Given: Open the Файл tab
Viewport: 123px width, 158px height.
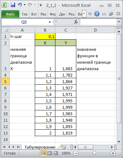Looking at the screenshot, I should click(10, 14).
